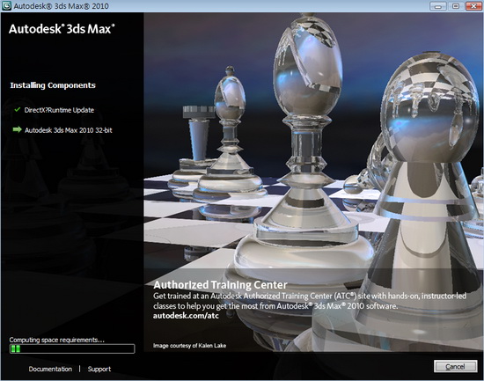Click the green arrow beside Autodesk 3ds Max 2010
Viewport: 484px width, 381px height.
(x=18, y=129)
